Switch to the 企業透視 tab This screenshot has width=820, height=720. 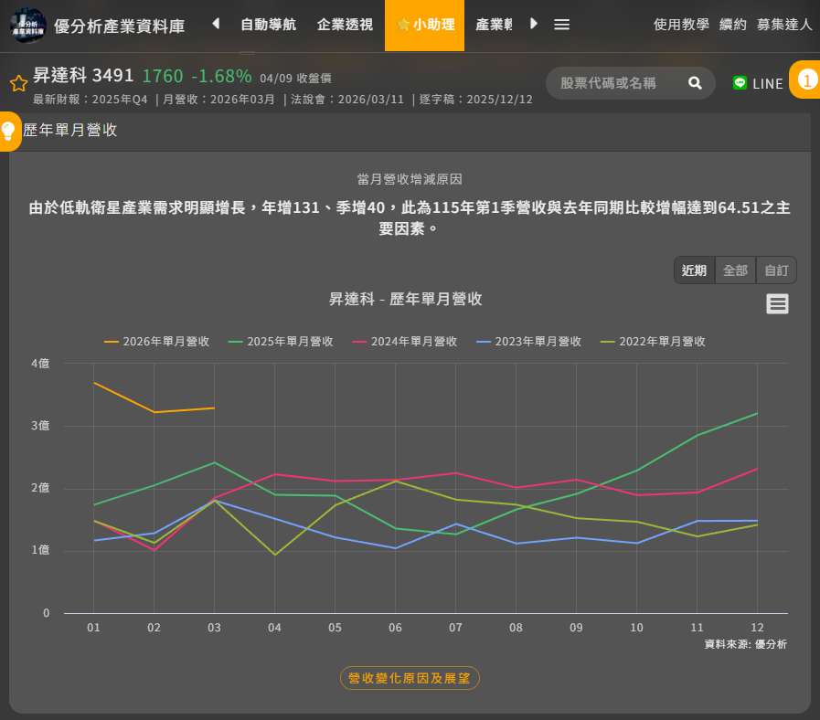click(345, 25)
